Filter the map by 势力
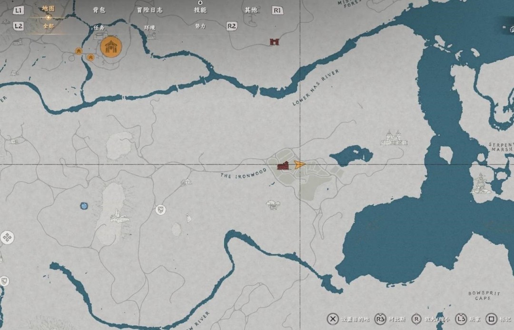The height and width of the screenshot is (330, 514). (x=200, y=26)
